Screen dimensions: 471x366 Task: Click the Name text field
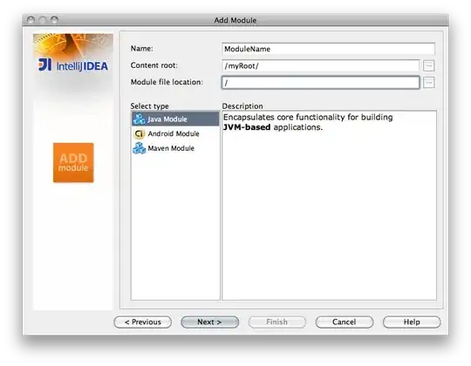click(328, 49)
